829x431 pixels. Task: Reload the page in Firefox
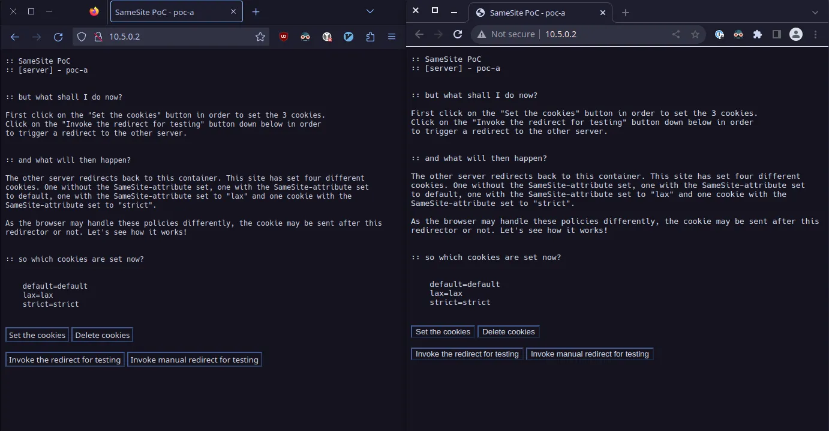58,37
